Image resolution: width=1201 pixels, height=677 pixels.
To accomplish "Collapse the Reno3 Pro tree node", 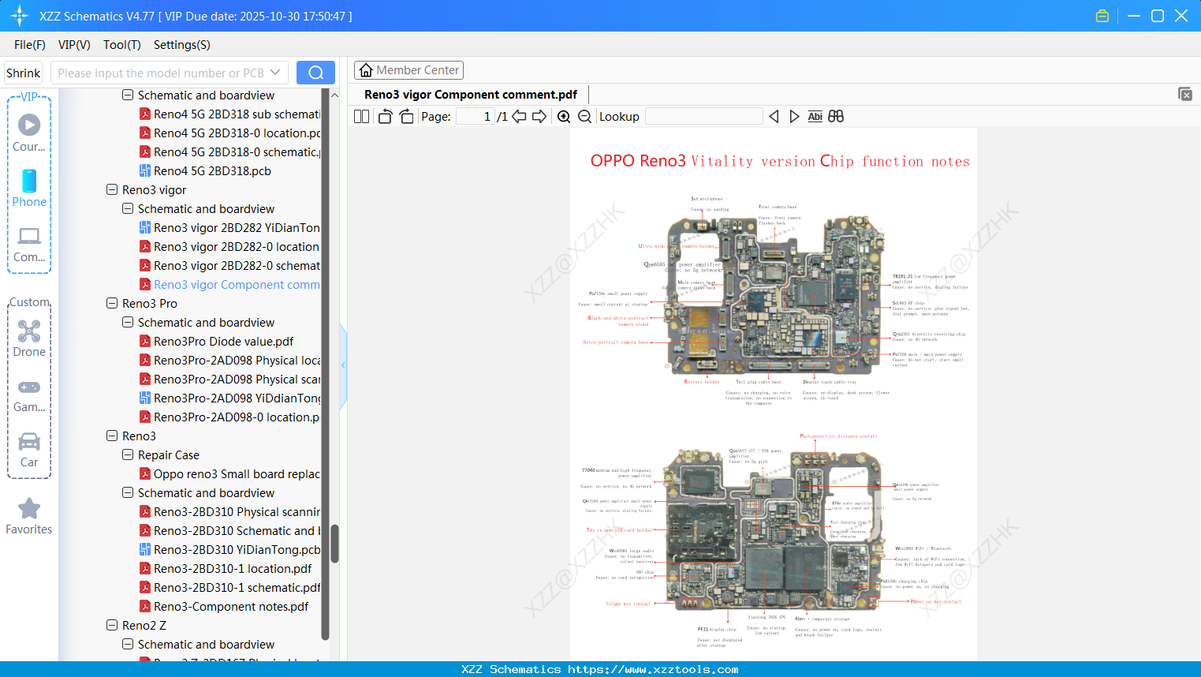I will pos(112,304).
